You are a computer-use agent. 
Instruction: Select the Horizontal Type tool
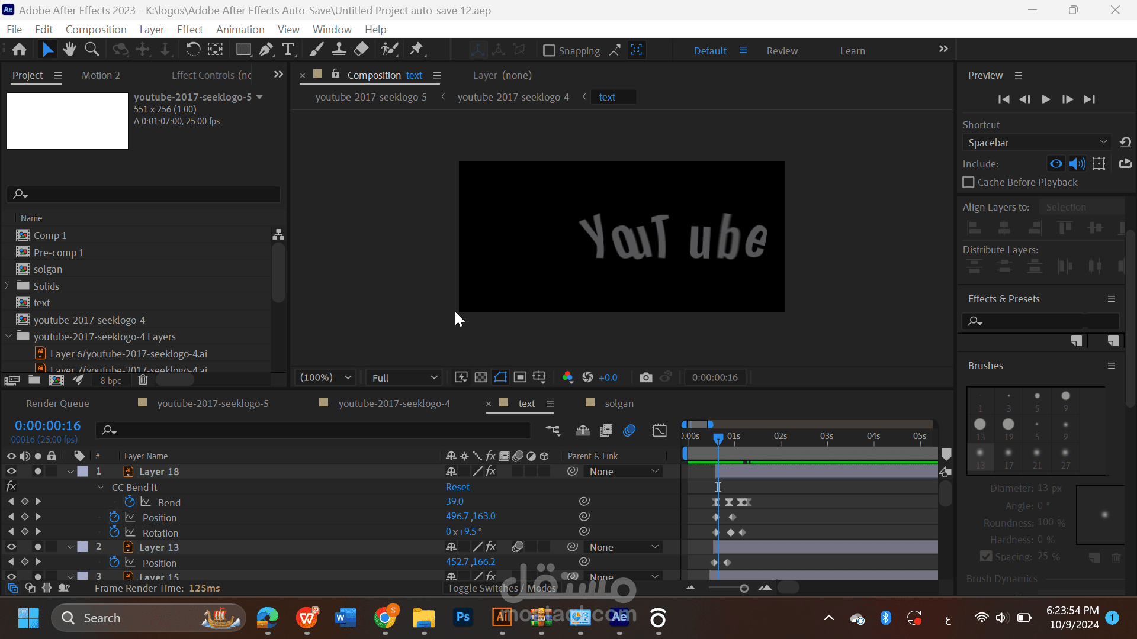click(x=288, y=50)
